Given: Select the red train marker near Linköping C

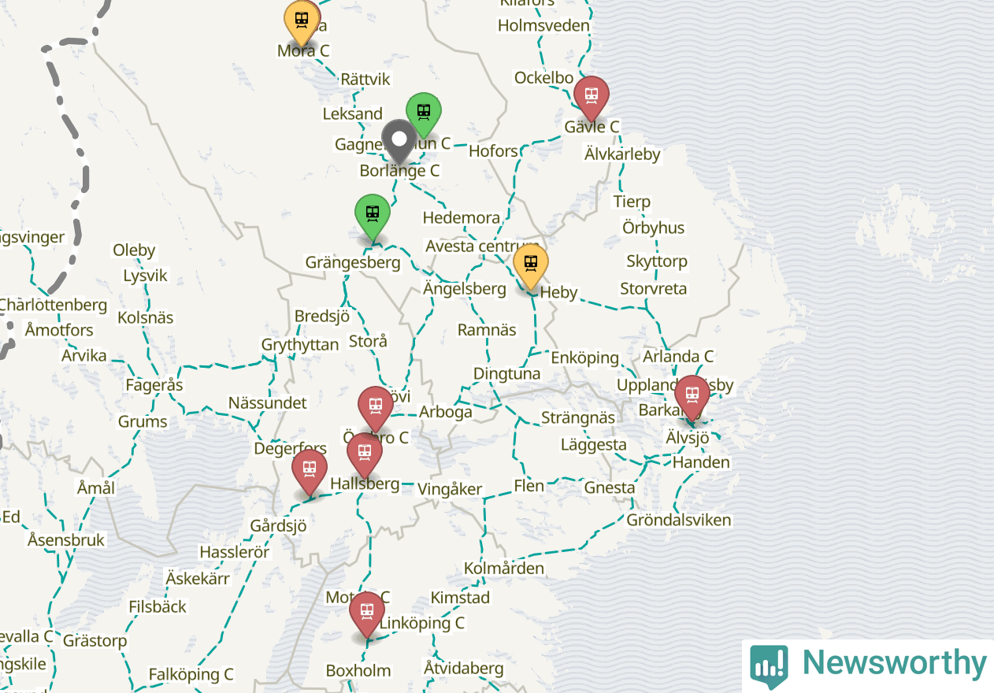Looking at the screenshot, I should click(x=366, y=612).
